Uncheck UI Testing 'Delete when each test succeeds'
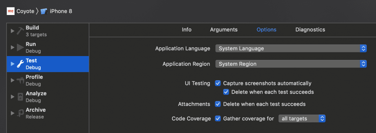Viewport: 376px width, 133px height. (x=226, y=92)
